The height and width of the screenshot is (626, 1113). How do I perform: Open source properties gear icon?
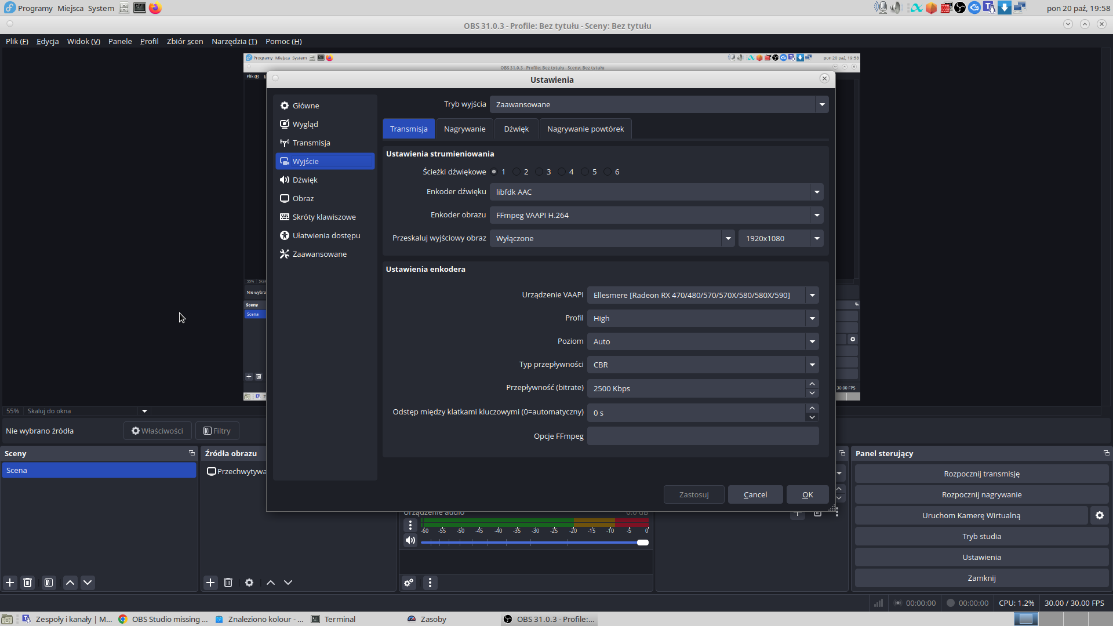tap(249, 583)
